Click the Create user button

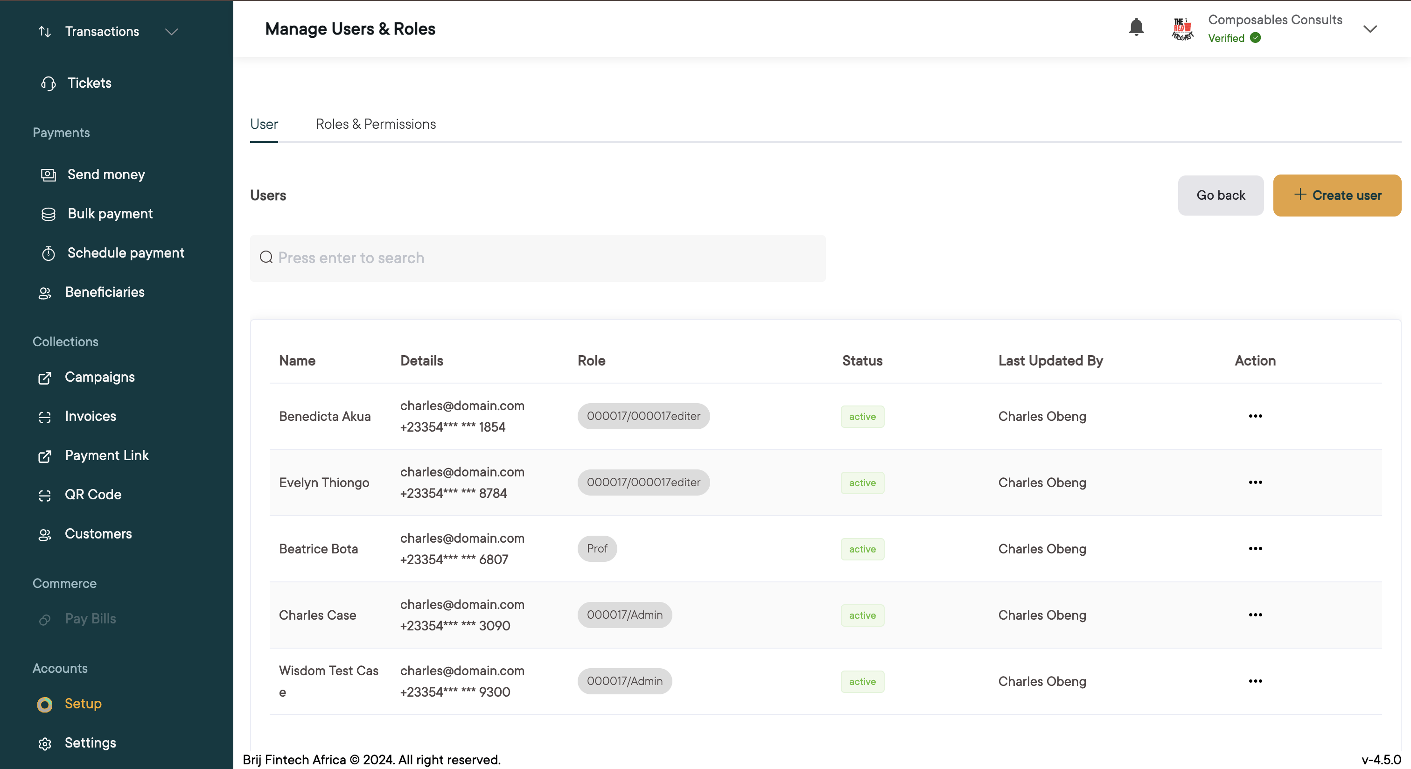(x=1336, y=196)
